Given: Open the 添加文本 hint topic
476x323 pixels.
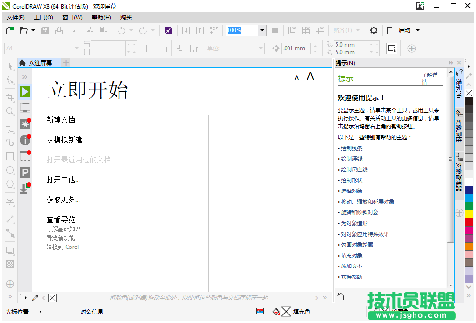Looking at the screenshot, I should click(x=352, y=266).
